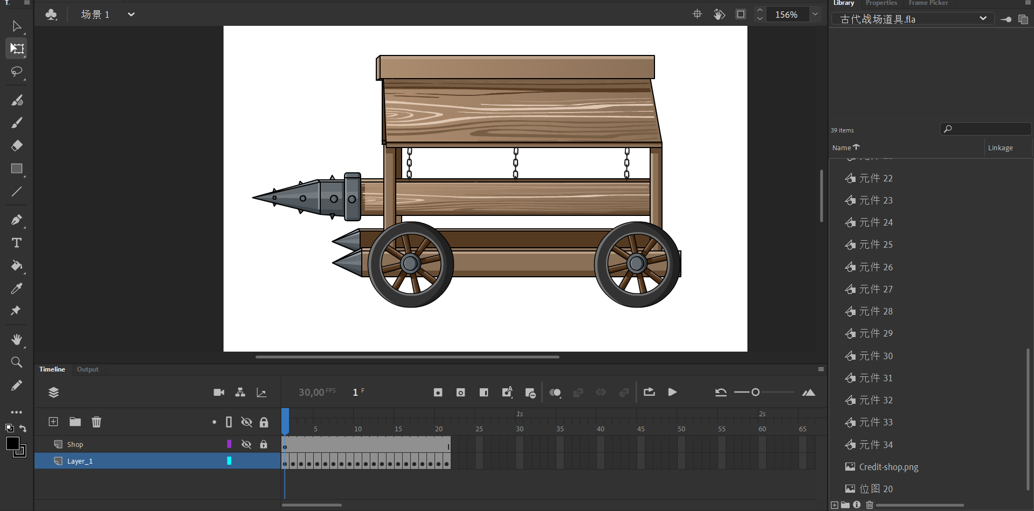Expand the stage zoom percentage dropdown

tap(815, 15)
